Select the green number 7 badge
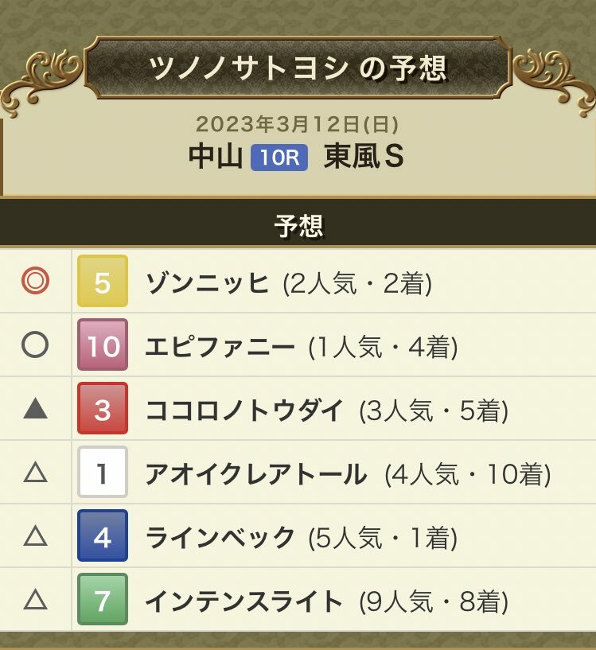 (x=103, y=599)
